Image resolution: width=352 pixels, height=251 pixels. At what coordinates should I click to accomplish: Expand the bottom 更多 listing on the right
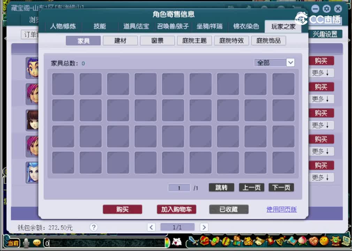(321, 177)
